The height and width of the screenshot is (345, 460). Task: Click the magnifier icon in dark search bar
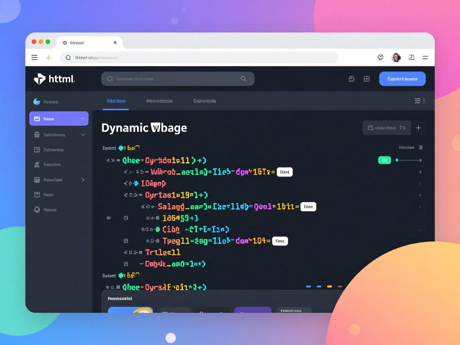[243, 79]
